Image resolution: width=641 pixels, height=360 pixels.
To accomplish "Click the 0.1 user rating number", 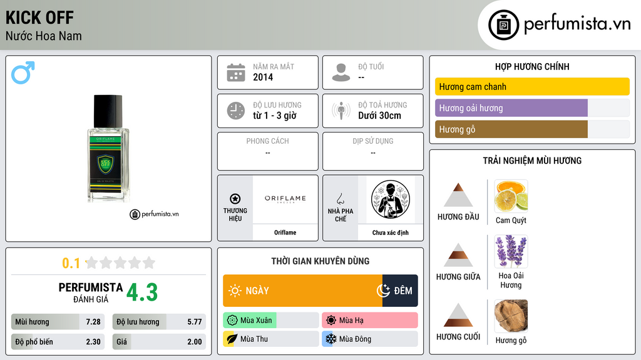I will pos(71,263).
